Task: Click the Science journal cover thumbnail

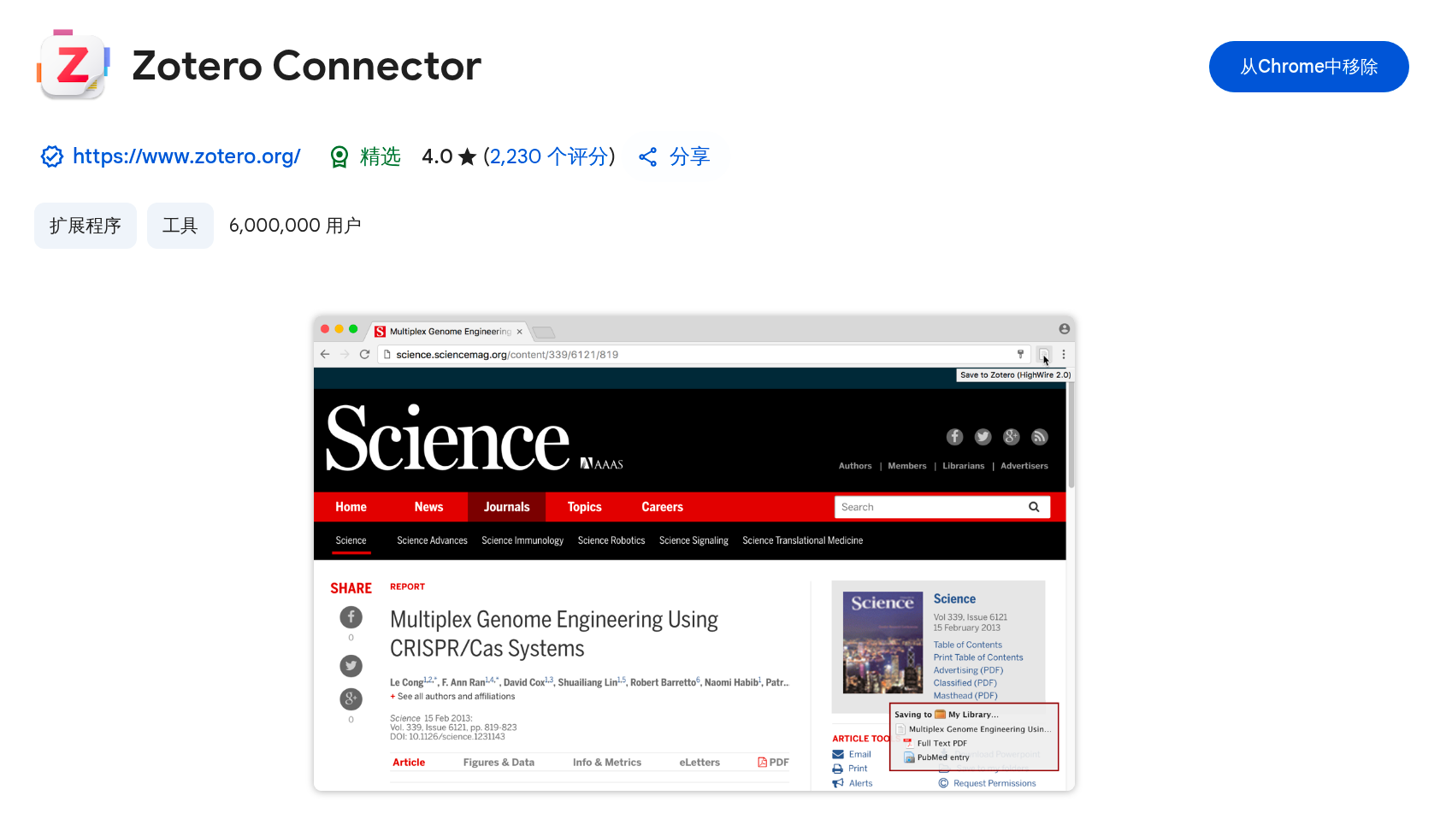Action: (x=882, y=642)
